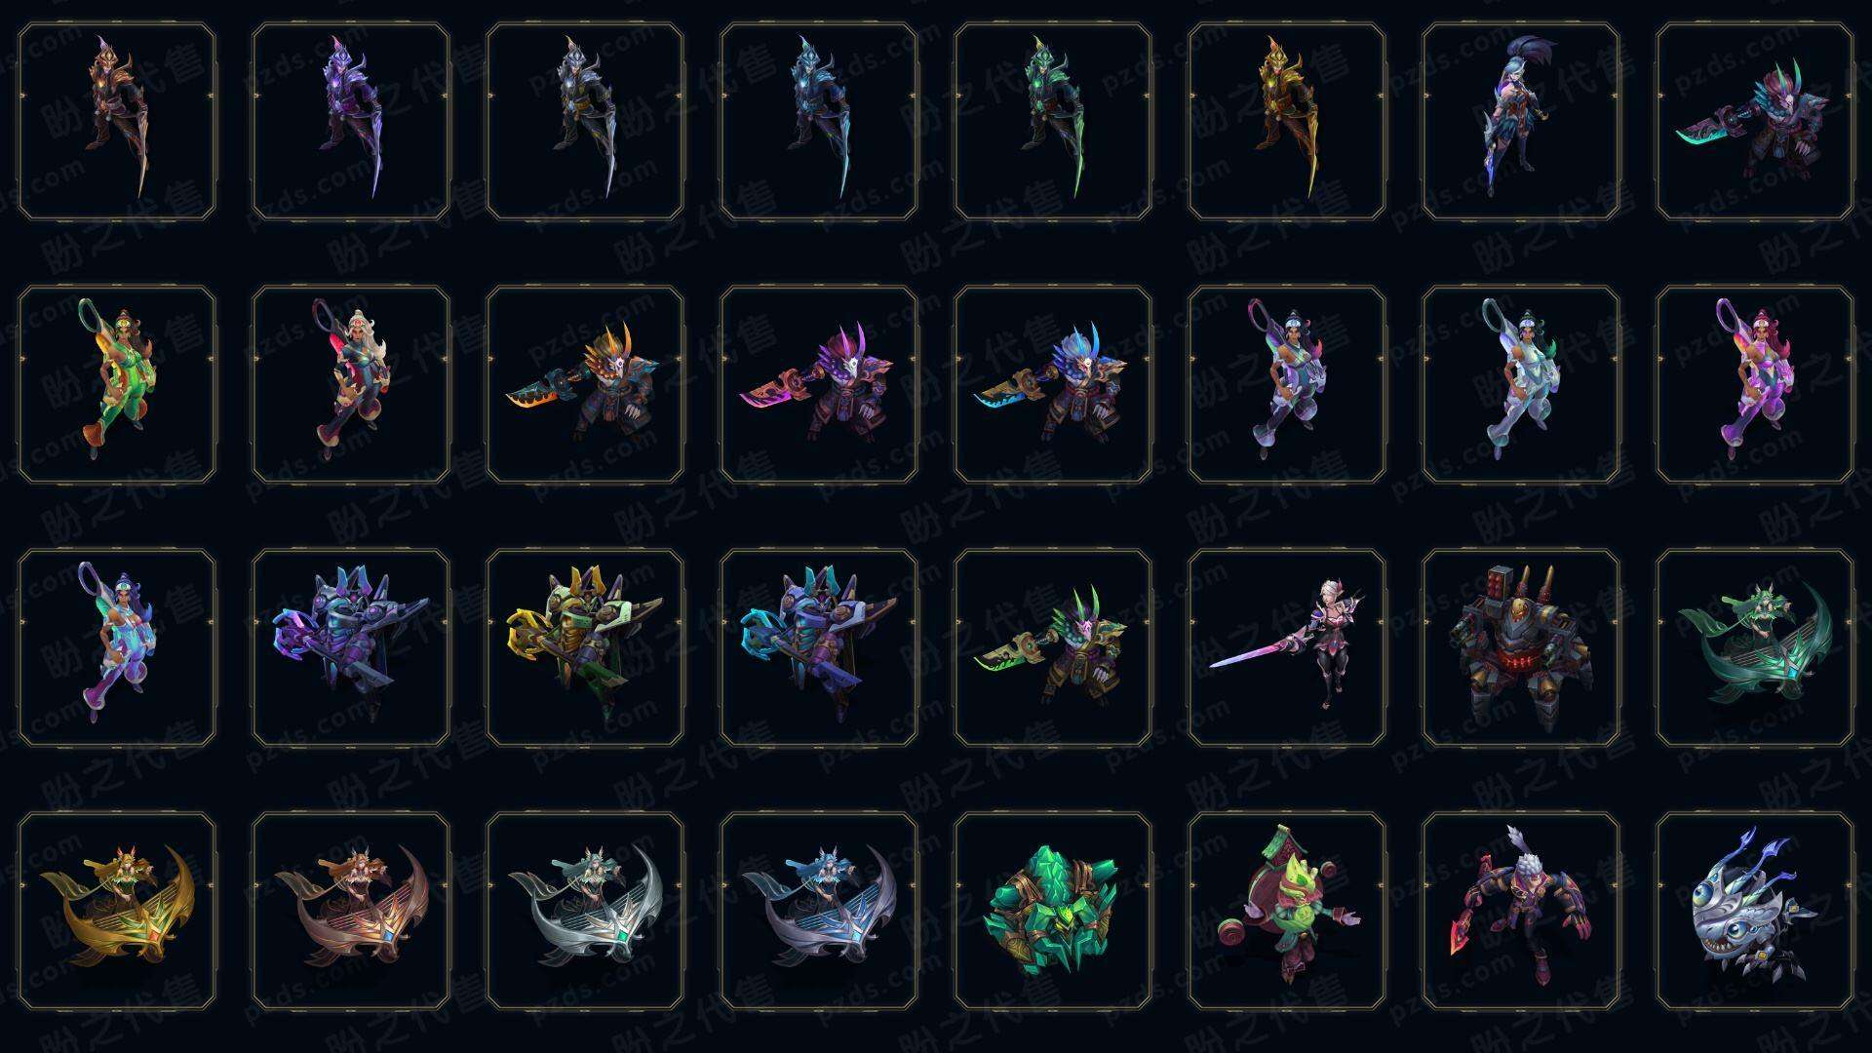This screenshot has height=1053, width=1872.
Task: Choose the blue-haired anchor mermaid chroma
Action: point(819,911)
